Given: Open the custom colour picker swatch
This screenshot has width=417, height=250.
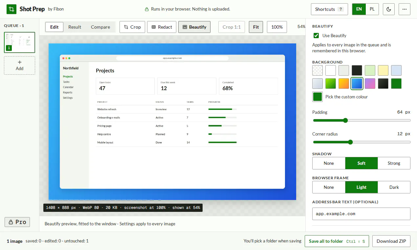Looking at the screenshot, I should (x=318, y=97).
